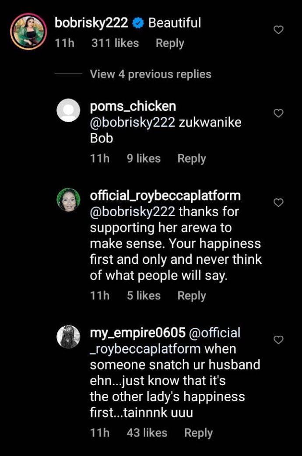Open bobrisky222's profile picture
The image size is (302, 456).
pyautogui.click(x=28, y=32)
